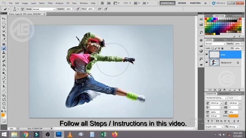Viewport: 246px width, 138px height.
Task: Toggle lock position
Action: pyautogui.click(x=219, y=48)
